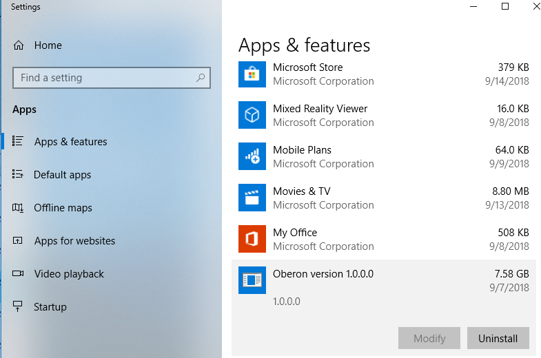Click the 9/7/2018 Oberon install date
This screenshot has height=358, width=541.
pos(509,288)
